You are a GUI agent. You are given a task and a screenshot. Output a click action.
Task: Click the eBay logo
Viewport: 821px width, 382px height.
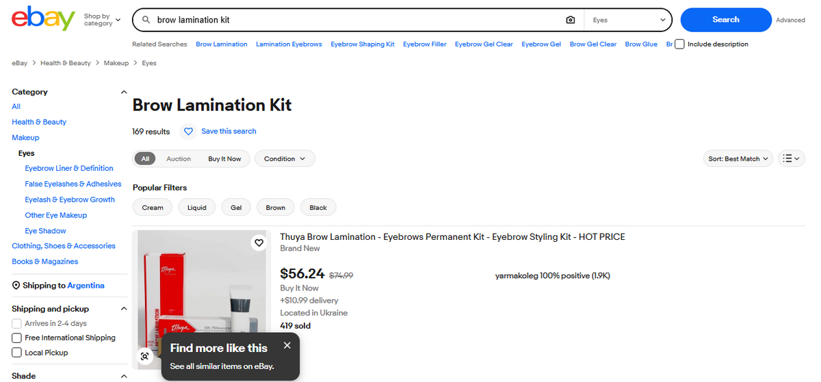[x=43, y=18]
